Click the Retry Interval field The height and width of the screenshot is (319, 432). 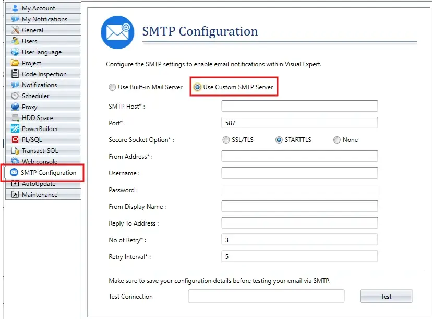300,256
